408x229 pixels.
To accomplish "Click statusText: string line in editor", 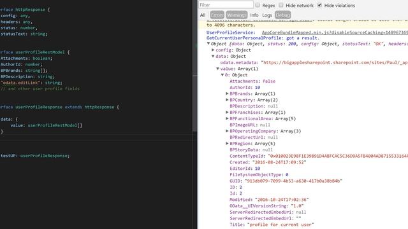I will (24, 34).
